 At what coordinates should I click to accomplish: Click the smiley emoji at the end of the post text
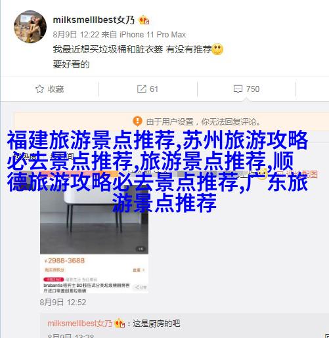coord(217,49)
